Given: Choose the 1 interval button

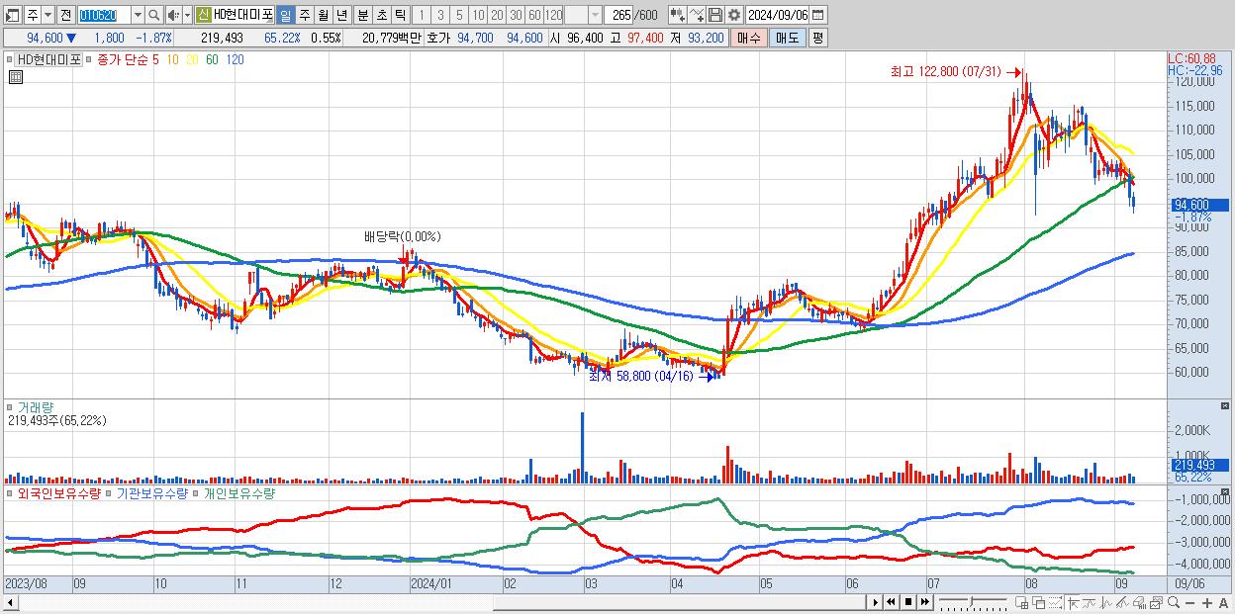Looking at the screenshot, I should pyautogui.click(x=422, y=15).
